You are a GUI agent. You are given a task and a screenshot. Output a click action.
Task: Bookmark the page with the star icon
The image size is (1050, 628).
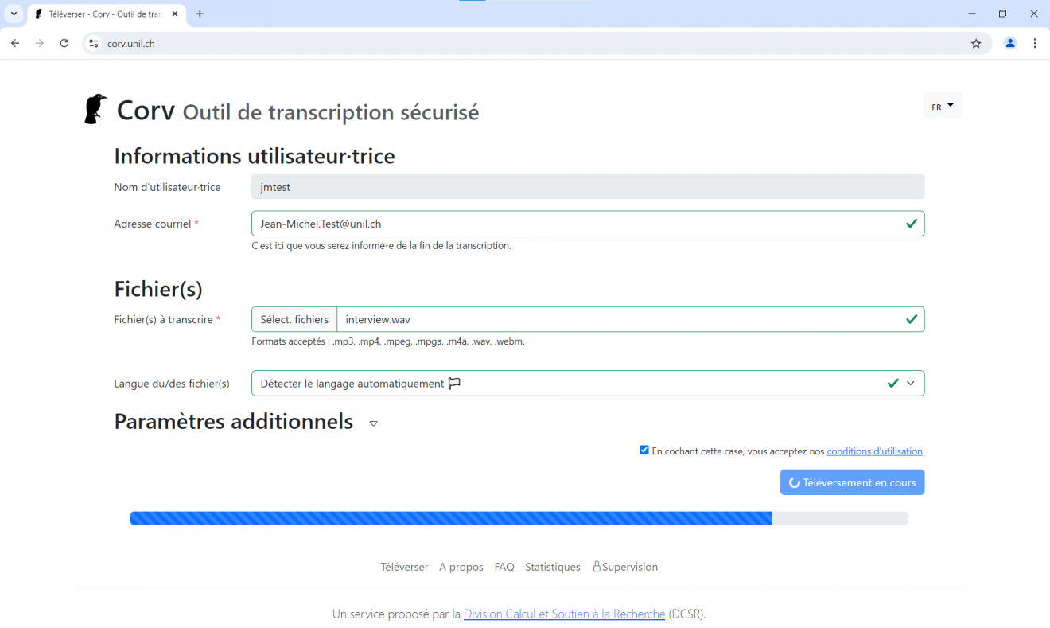coord(976,43)
